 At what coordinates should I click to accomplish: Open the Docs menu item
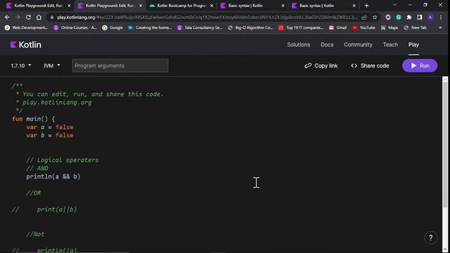click(x=327, y=45)
